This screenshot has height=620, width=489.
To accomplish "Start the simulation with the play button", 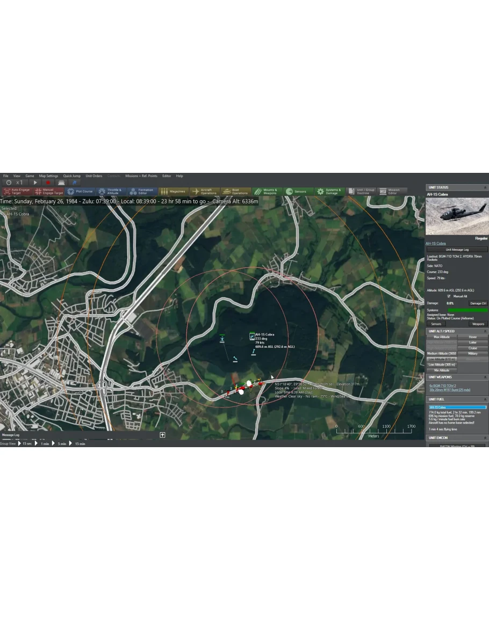I will coord(35,183).
